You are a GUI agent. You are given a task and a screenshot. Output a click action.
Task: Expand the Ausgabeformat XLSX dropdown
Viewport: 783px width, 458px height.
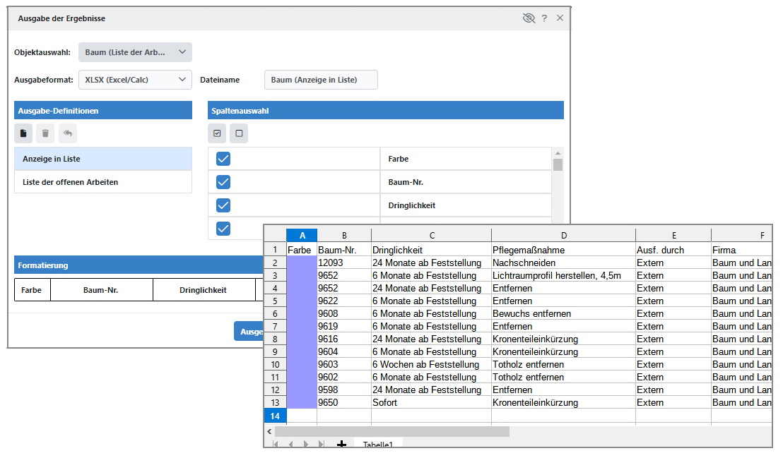[x=135, y=80]
